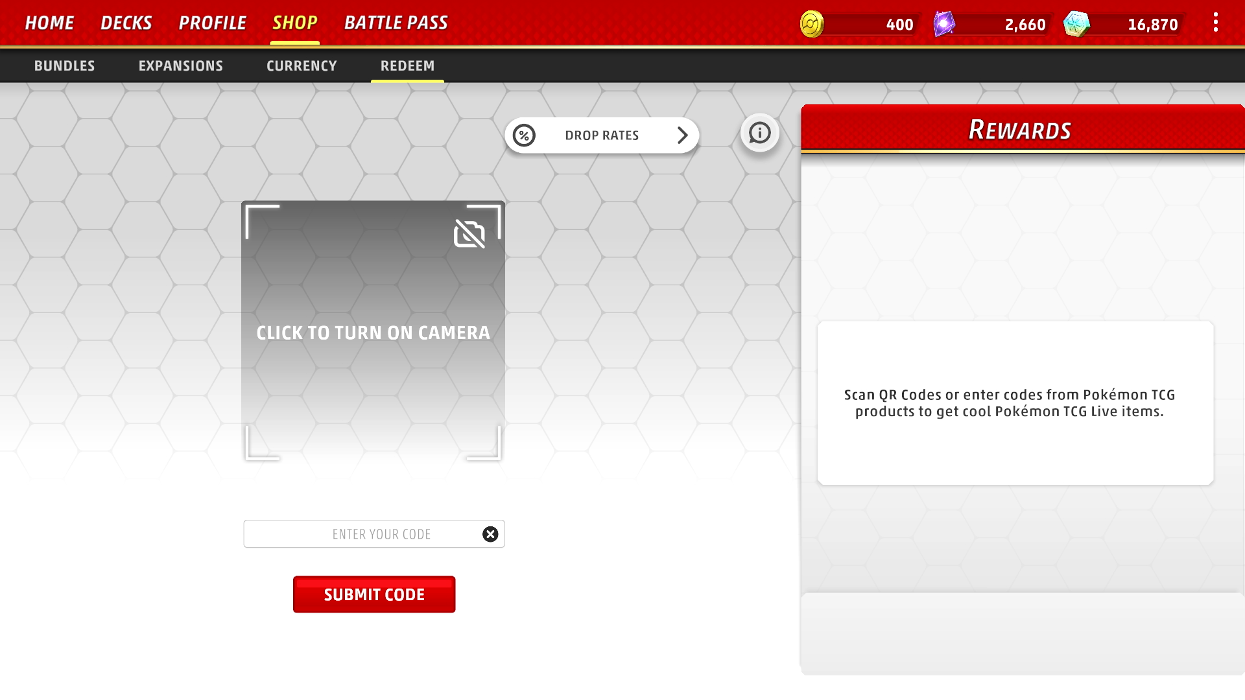The image size is (1245, 700).
Task: Click the percent drop rates icon
Action: [524, 135]
